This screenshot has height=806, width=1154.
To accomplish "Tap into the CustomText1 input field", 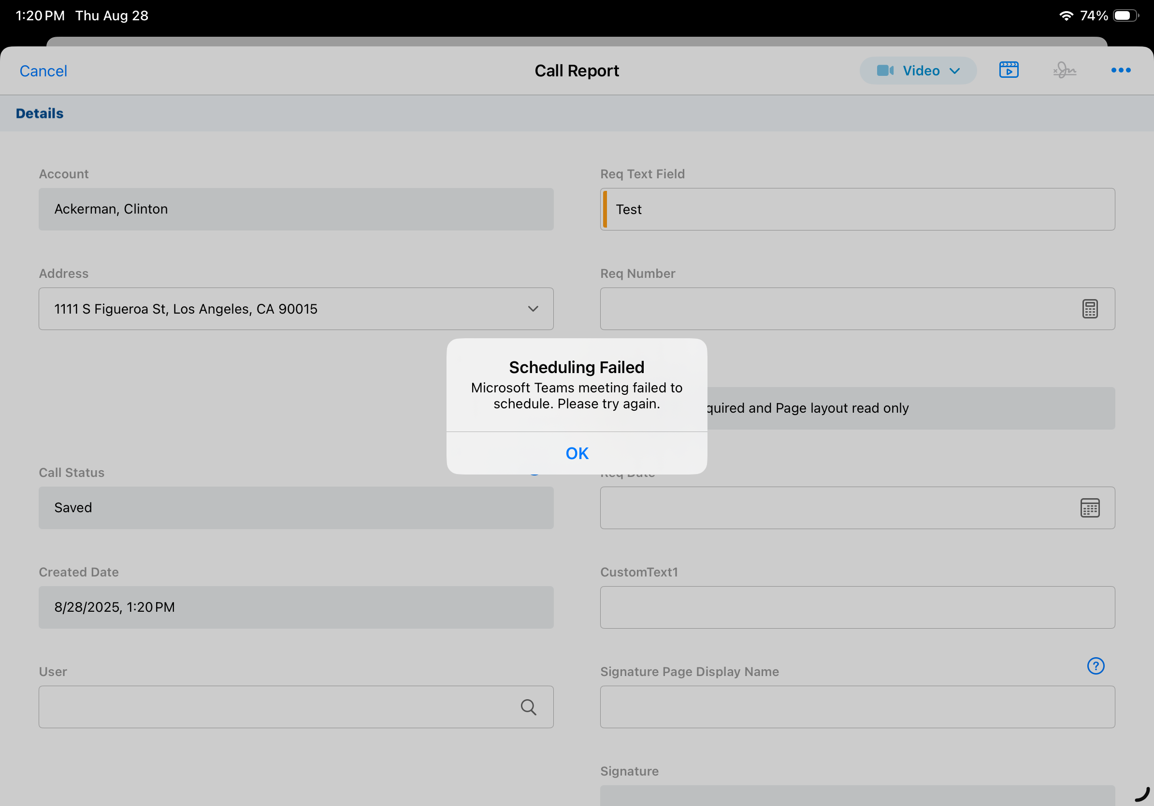I will (857, 607).
